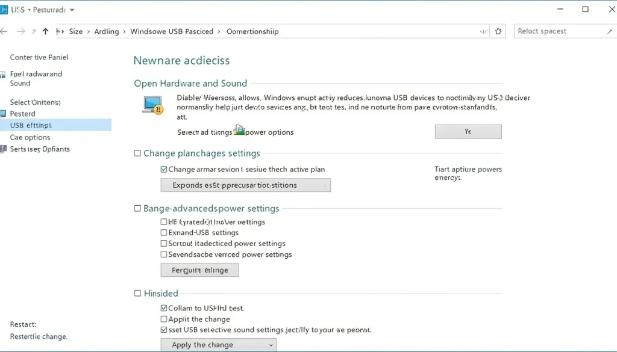The width and height of the screenshot is (617, 352).
Task: Minimize the window
Action: (561, 9)
